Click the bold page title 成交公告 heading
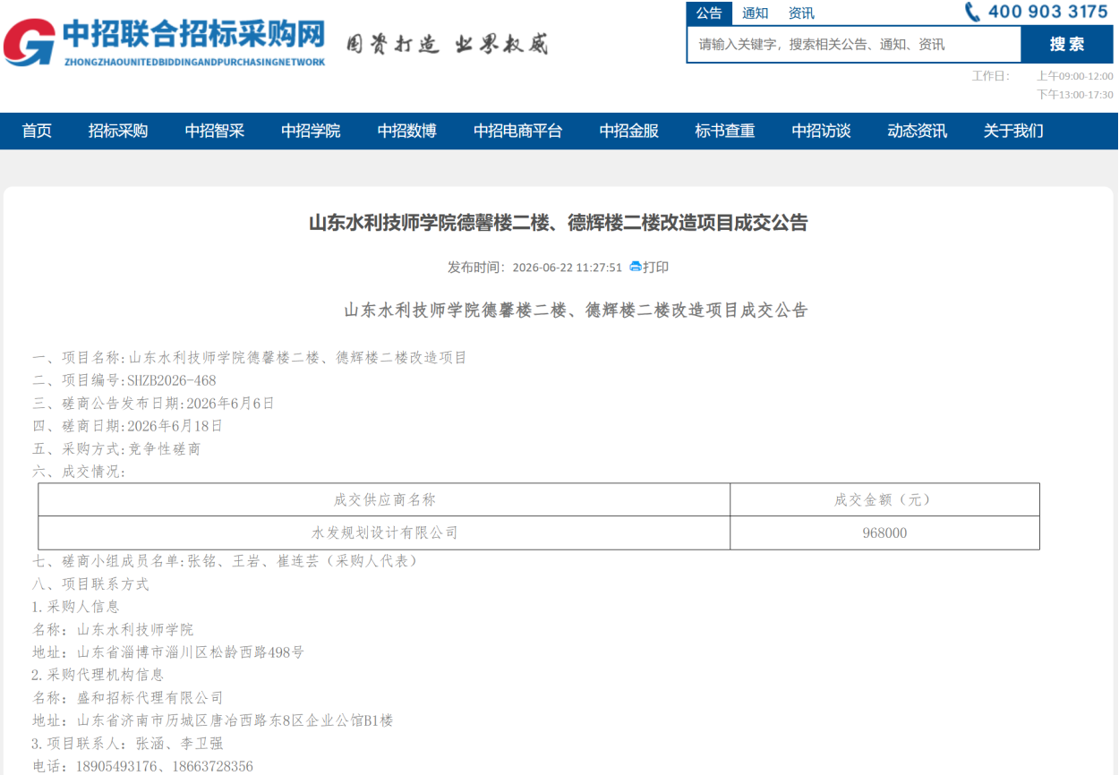 coord(559,223)
